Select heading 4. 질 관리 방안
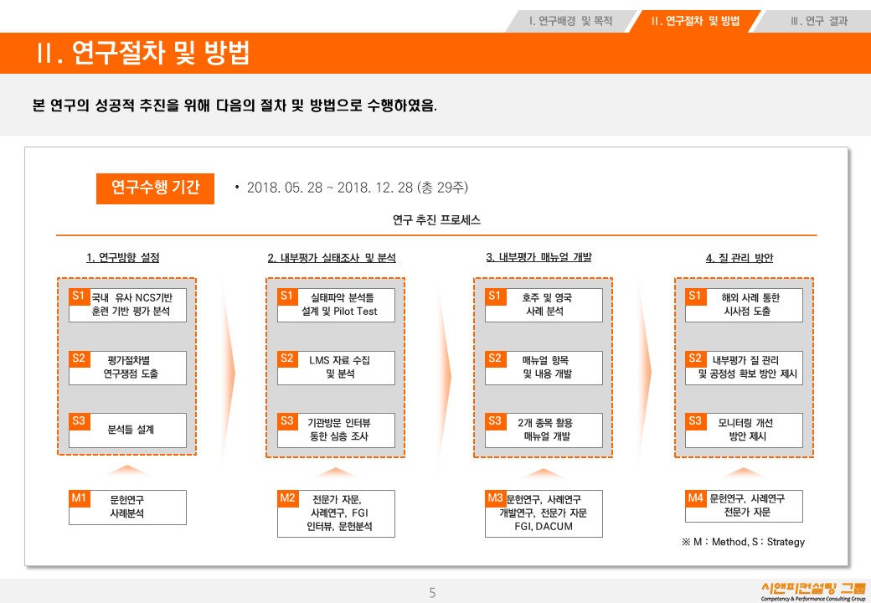Screen dimensions: 871x603 (x=740, y=258)
